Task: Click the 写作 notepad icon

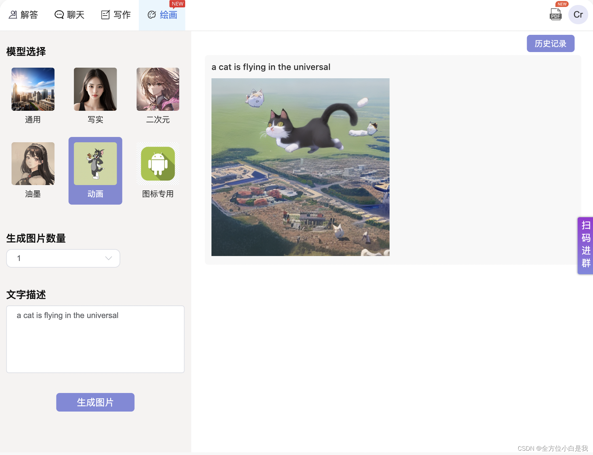Action: coord(105,15)
